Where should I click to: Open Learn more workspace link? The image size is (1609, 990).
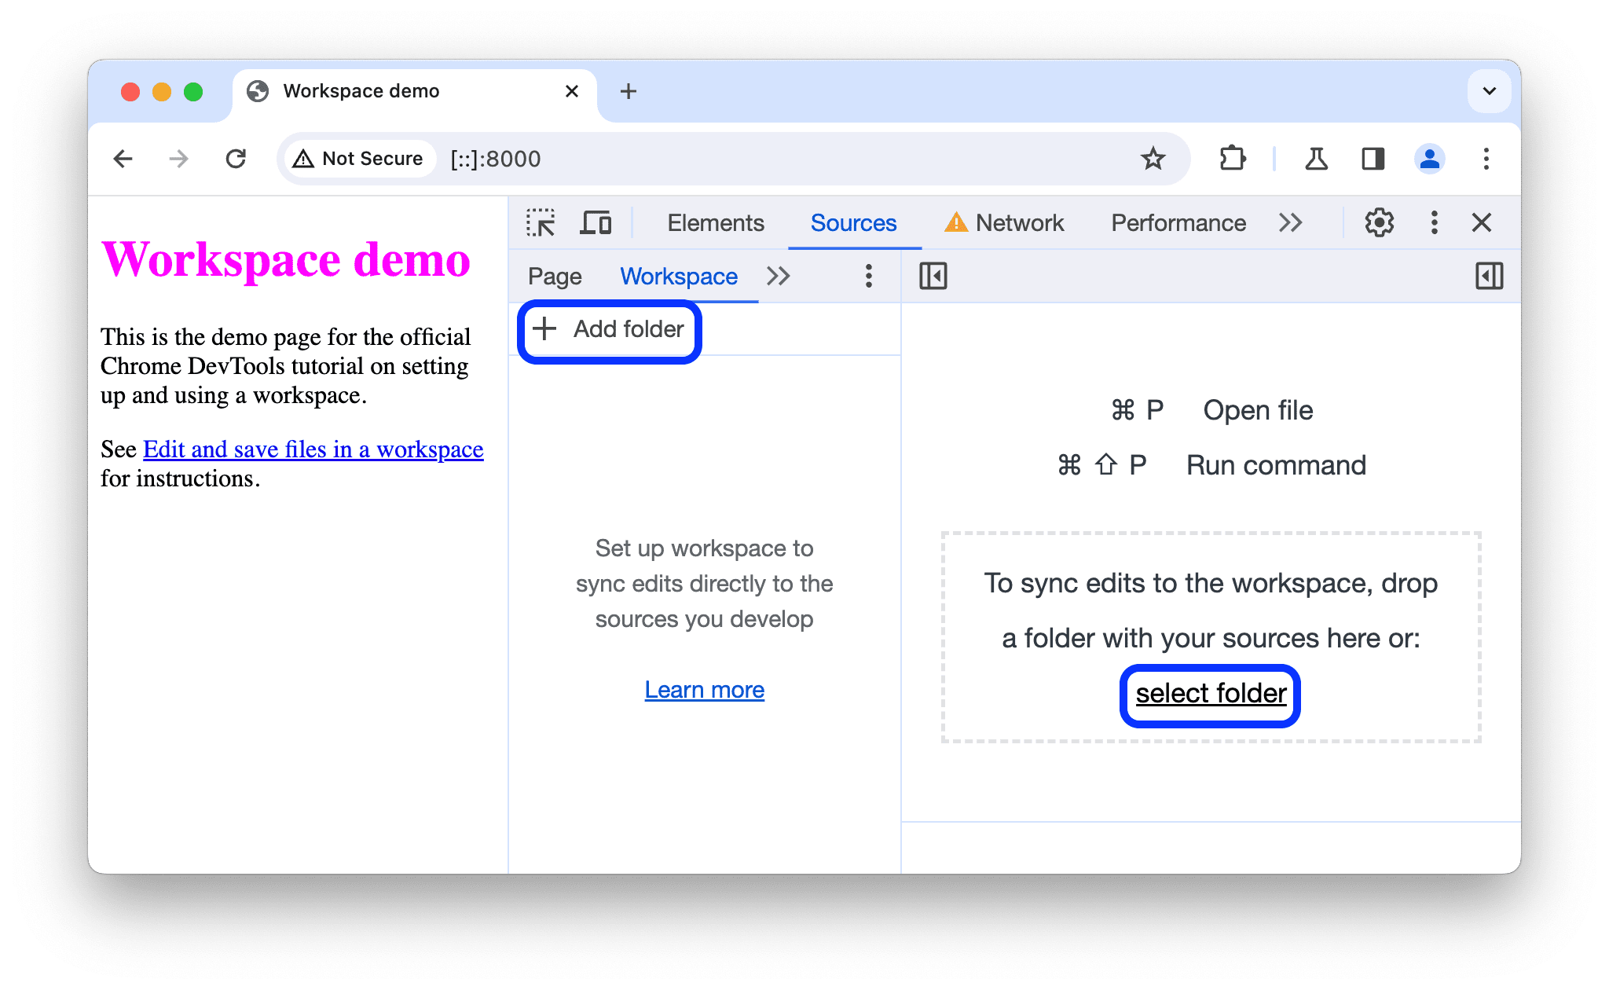(705, 690)
